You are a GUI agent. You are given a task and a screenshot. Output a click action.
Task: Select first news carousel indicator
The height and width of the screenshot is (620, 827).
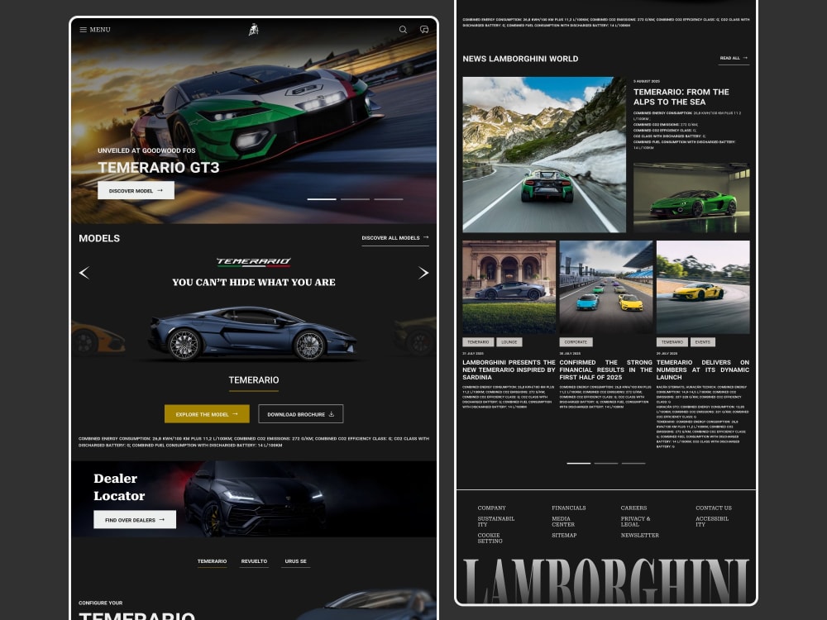click(x=579, y=464)
